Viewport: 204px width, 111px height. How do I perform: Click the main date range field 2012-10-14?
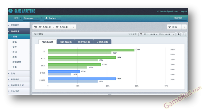click(x=52, y=27)
